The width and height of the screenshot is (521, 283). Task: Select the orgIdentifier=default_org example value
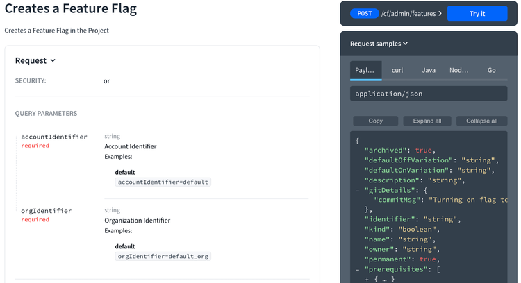[163, 257]
